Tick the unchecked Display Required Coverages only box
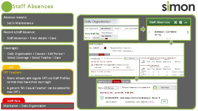The width and height of the screenshot is (198, 111). [x=121, y=87]
